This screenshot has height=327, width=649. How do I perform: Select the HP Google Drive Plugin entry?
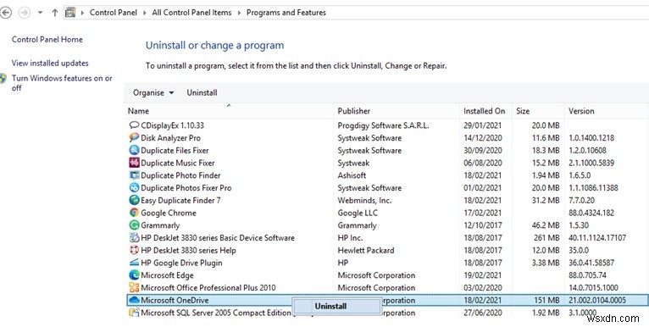181,263
